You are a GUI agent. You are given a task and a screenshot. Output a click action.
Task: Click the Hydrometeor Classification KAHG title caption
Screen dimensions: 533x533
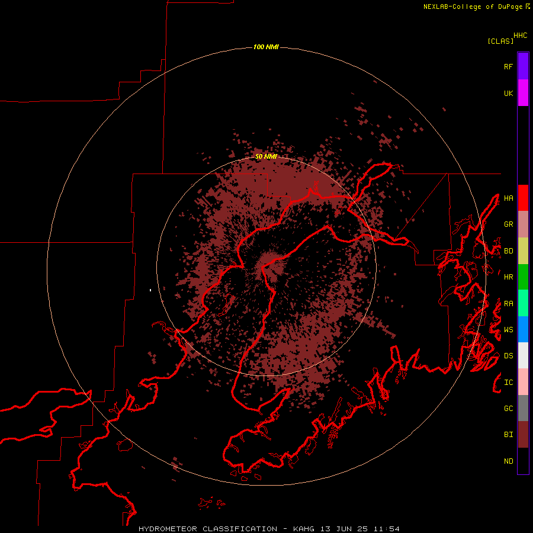pyautogui.click(x=269, y=529)
